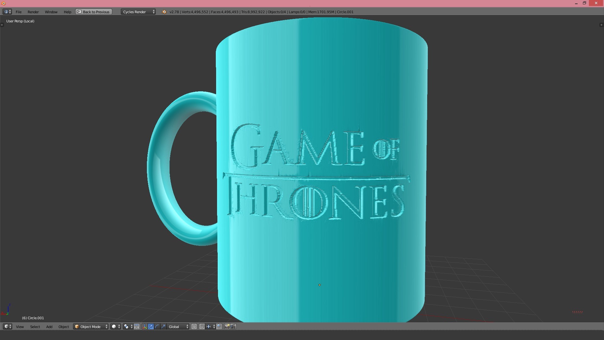Open the Global transform orientation dropdown
This screenshot has width=604, height=340.
[178, 326]
